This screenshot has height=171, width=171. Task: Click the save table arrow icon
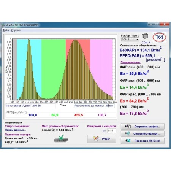pyautogui.click(x=128, y=133)
